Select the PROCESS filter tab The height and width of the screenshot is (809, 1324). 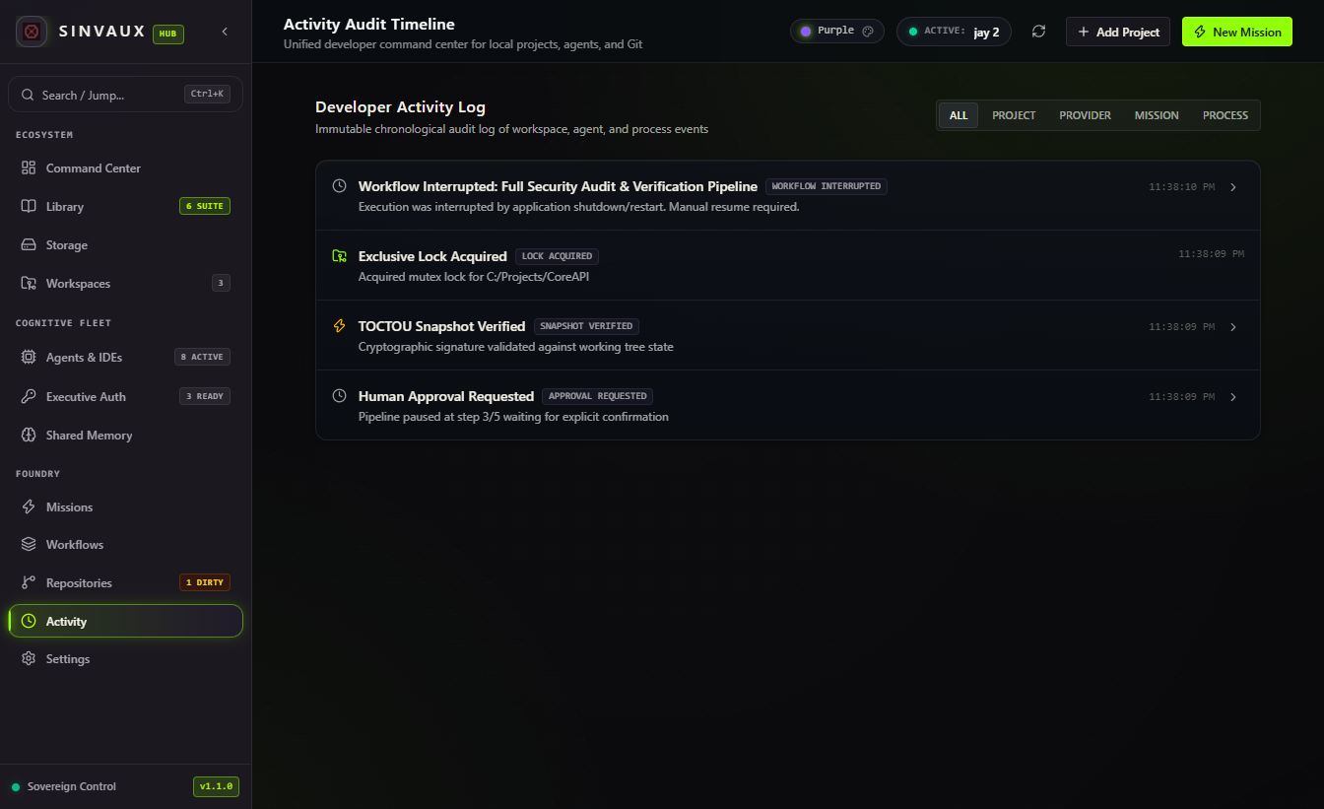1225,115
